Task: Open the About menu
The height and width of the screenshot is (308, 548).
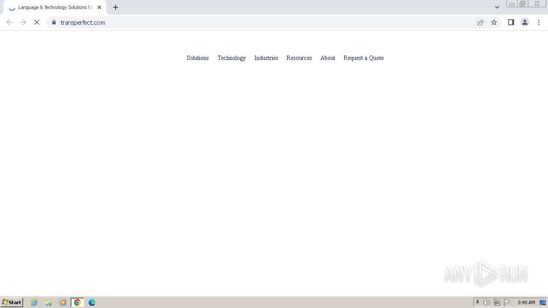Action: tap(328, 58)
